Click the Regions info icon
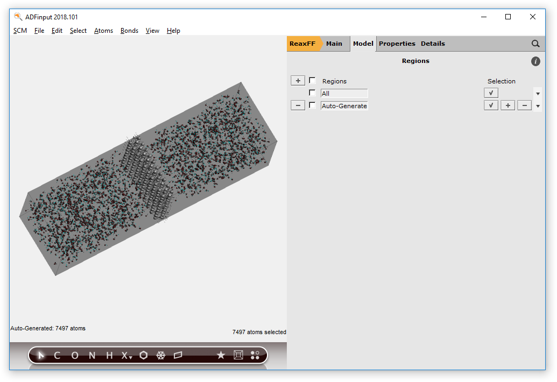Viewport: 557px width, 382px height. 535,61
